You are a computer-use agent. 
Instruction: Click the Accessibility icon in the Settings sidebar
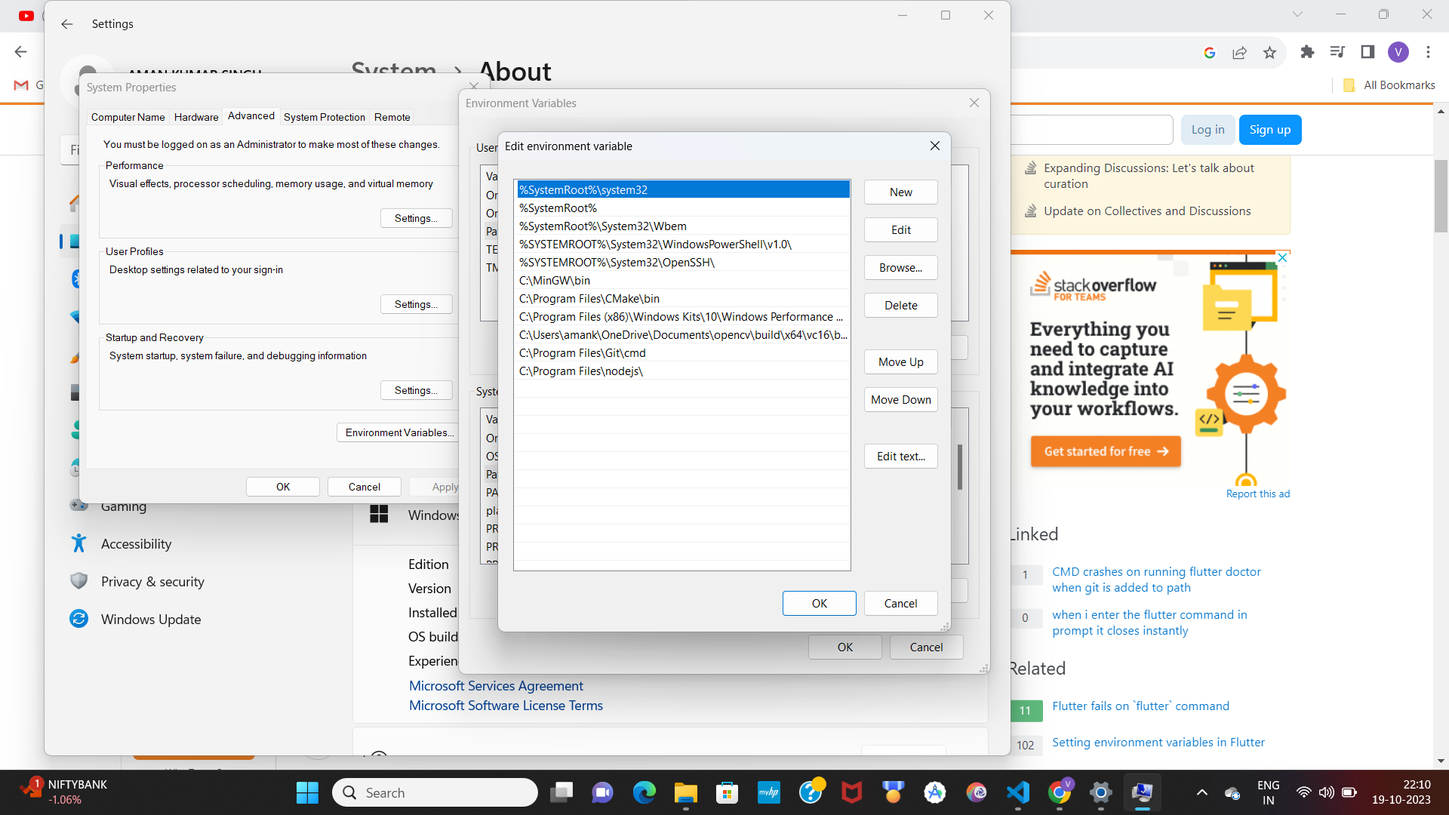(78, 543)
